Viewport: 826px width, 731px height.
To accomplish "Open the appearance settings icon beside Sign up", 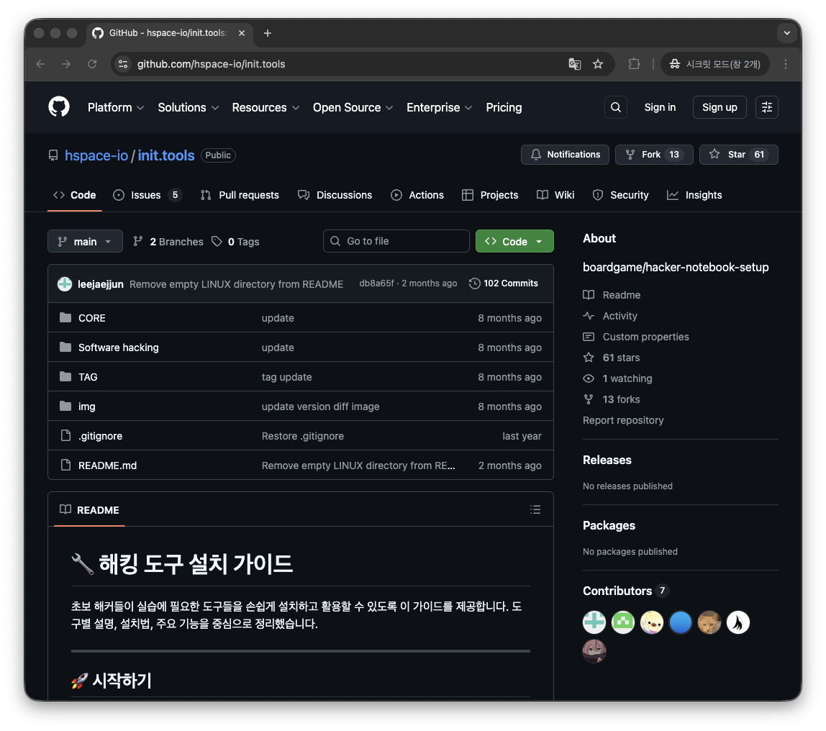I will tap(767, 107).
